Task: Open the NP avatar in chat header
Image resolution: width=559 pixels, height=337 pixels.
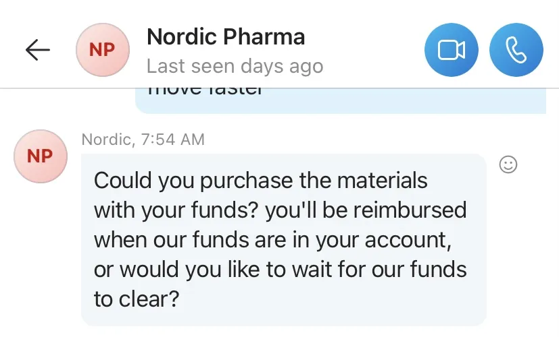Action: pos(103,50)
